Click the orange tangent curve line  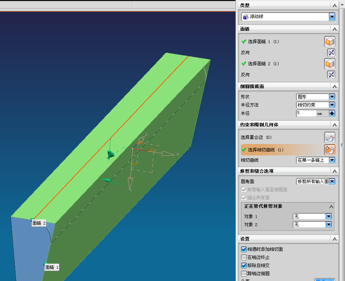coord(110,138)
